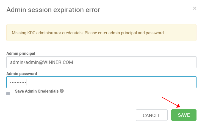This screenshot has height=126, width=202.
Task: Submit KDC credentials with SAVE
Action: click(x=184, y=115)
